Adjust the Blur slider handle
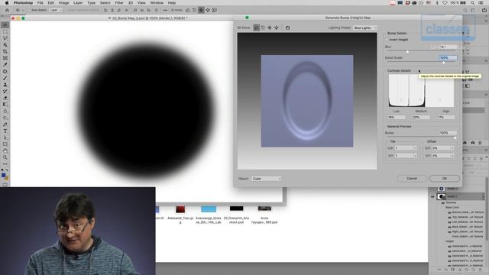 pos(407,52)
